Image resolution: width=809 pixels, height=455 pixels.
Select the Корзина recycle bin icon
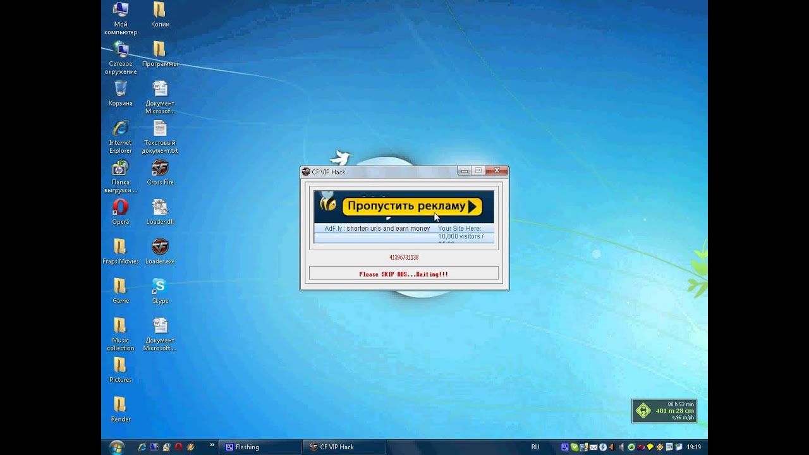(x=120, y=94)
